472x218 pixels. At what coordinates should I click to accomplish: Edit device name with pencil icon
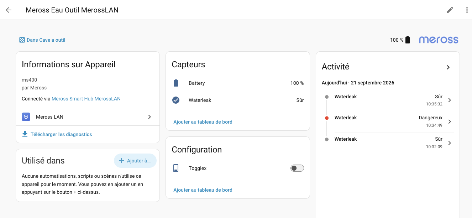[x=450, y=10]
